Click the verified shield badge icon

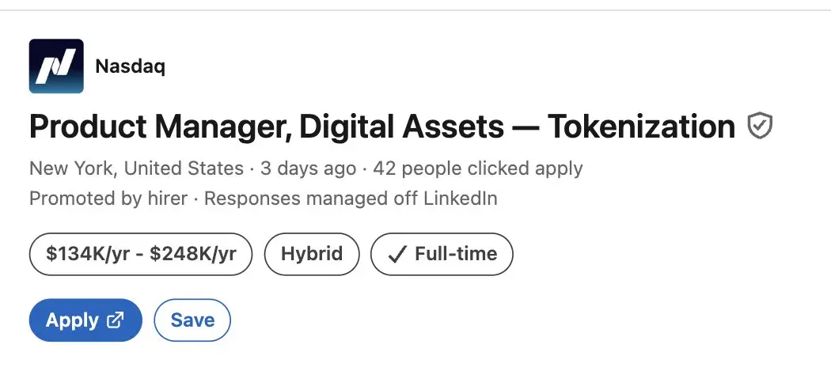click(760, 126)
